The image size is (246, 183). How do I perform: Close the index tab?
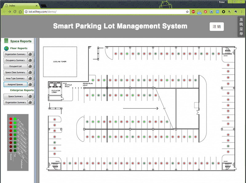(x=37, y=6)
